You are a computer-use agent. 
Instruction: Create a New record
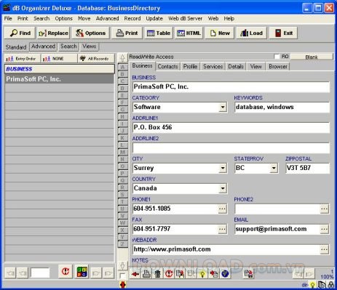(x=220, y=33)
